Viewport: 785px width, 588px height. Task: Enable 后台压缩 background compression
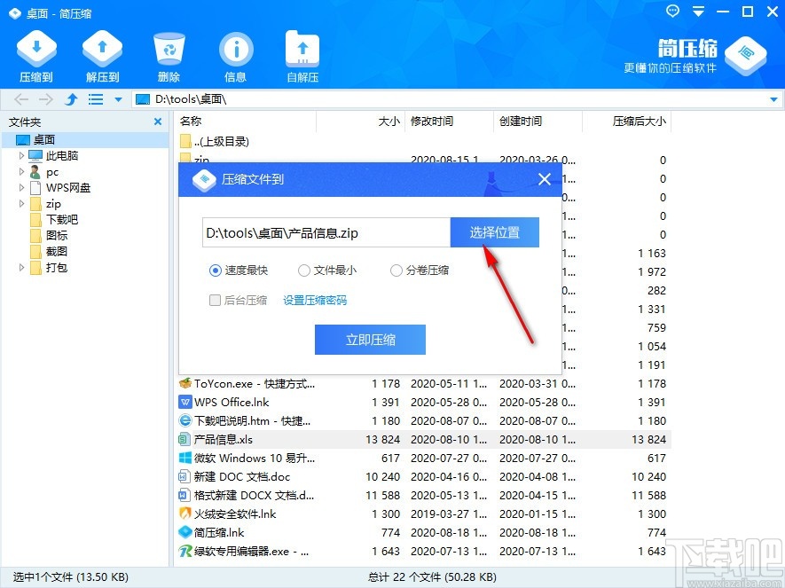216,301
